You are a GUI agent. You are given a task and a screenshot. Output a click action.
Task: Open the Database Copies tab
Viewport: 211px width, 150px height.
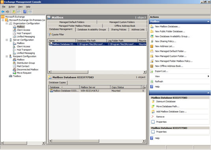coord(57,82)
